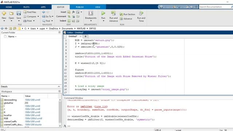Switch to the PLOTS ribbon tab
The image size is (233, 131).
26,7
